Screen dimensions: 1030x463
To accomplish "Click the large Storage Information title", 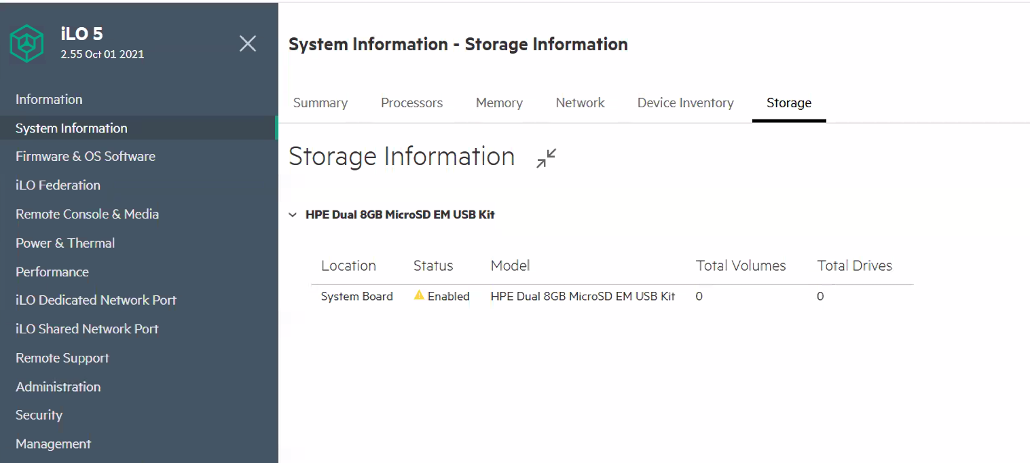I will tap(402, 156).
